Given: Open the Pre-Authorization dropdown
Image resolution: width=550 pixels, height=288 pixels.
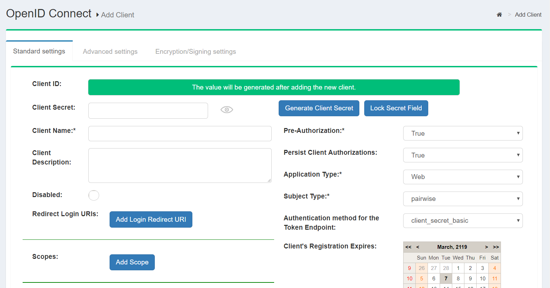Looking at the screenshot, I should tap(463, 133).
